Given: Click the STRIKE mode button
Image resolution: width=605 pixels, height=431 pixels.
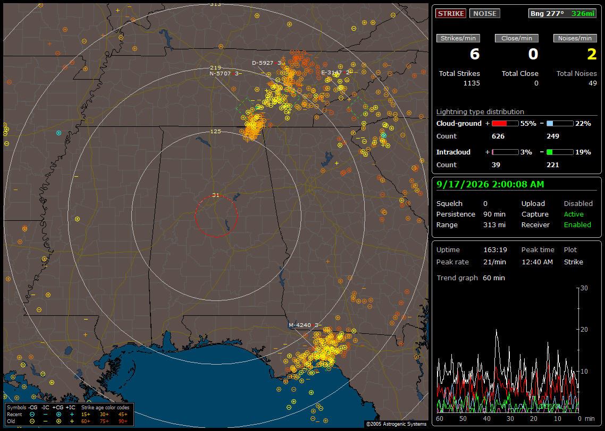Looking at the screenshot, I should [451, 13].
